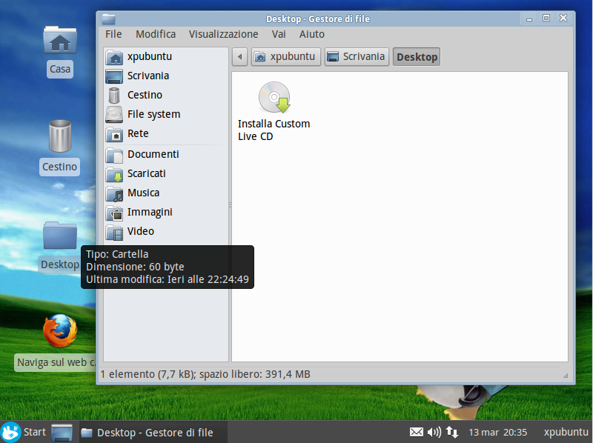Open the File menu
This screenshot has width=593, height=443.
[113, 34]
